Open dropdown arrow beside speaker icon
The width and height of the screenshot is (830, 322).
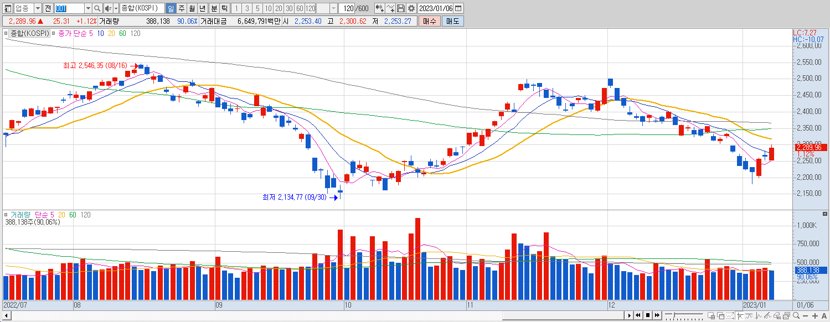pos(116,8)
